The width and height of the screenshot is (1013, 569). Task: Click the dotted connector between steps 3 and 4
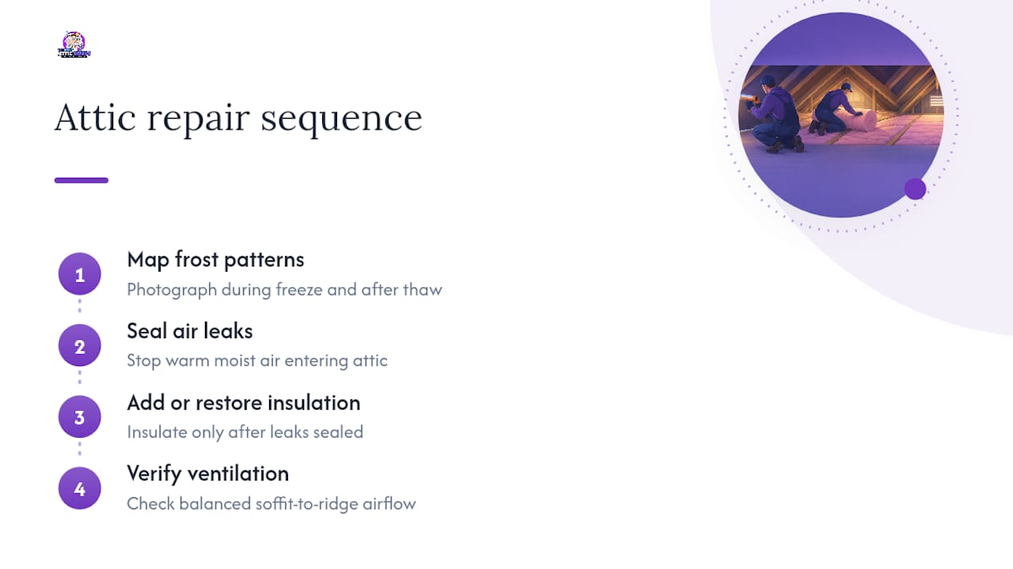click(79, 453)
